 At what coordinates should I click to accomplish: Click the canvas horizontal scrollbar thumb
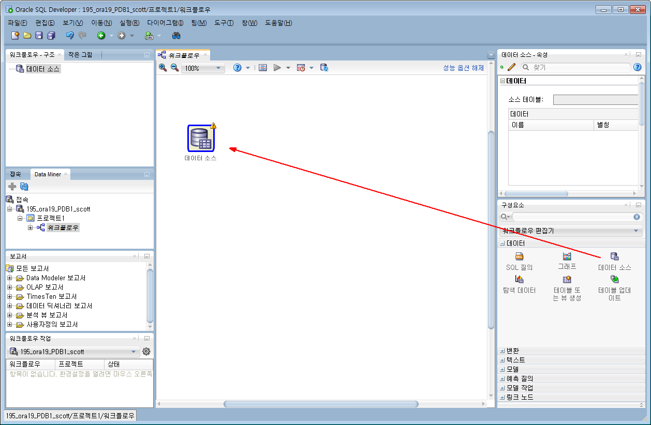(321, 404)
